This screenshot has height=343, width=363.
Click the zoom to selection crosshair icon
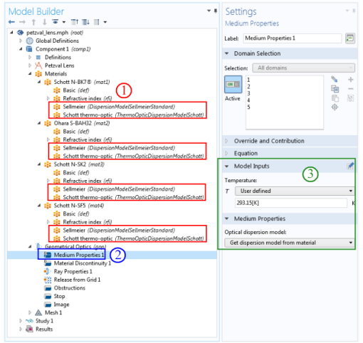coord(335,107)
